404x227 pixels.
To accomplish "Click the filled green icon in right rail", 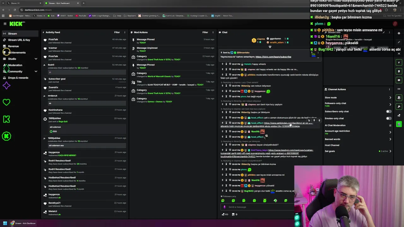I will (x=399, y=124).
